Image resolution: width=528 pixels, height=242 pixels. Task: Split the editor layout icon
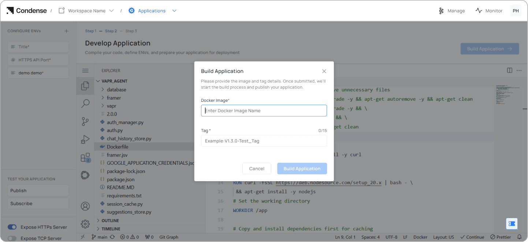pyautogui.click(x=510, y=70)
